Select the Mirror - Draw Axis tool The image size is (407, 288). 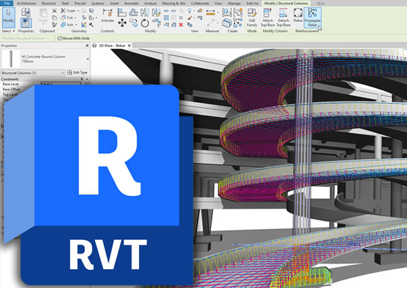click(156, 12)
